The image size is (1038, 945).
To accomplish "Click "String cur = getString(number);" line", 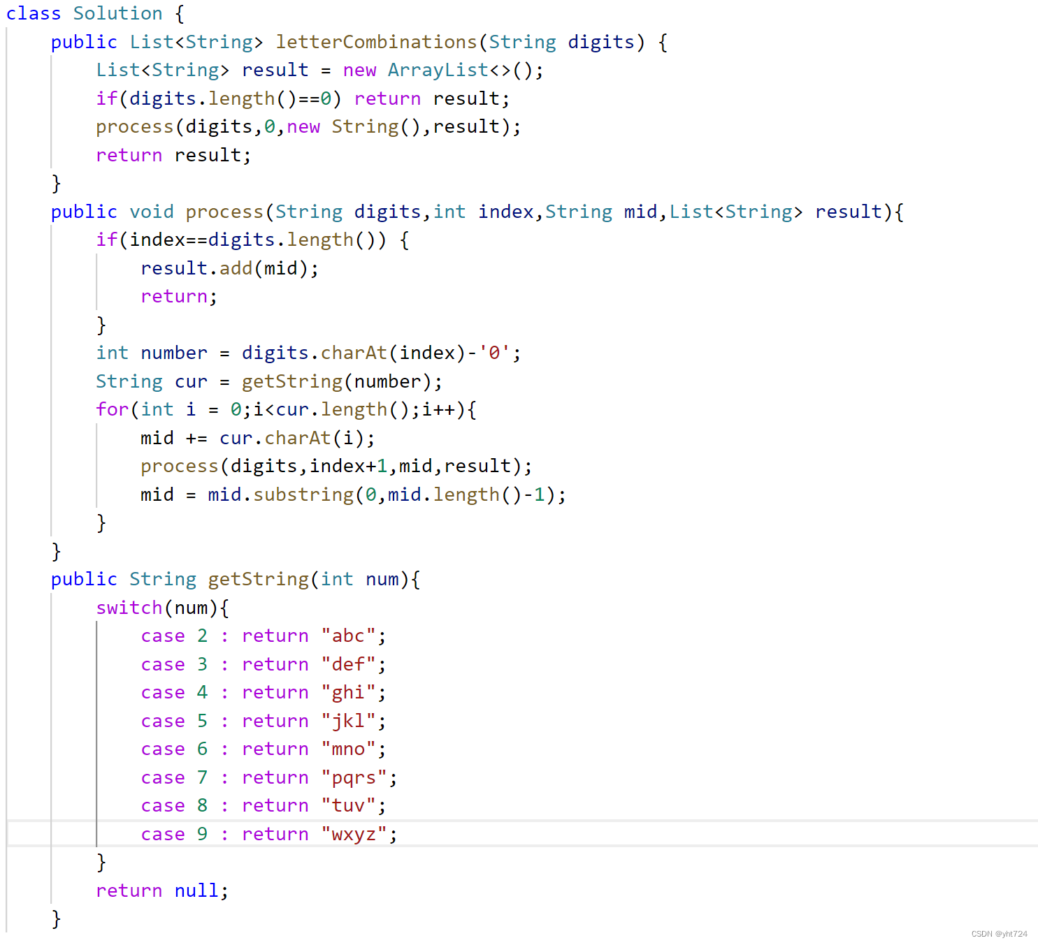I will pos(269,381).
